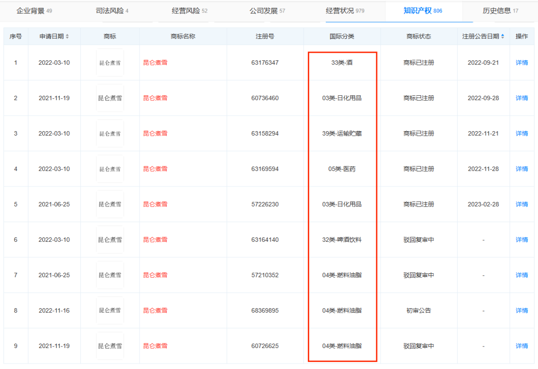Image resolution: width=538 pixels, height=369 pixels.
Task: Open the 历史信息 tab
Action: [x=500, y=11]
